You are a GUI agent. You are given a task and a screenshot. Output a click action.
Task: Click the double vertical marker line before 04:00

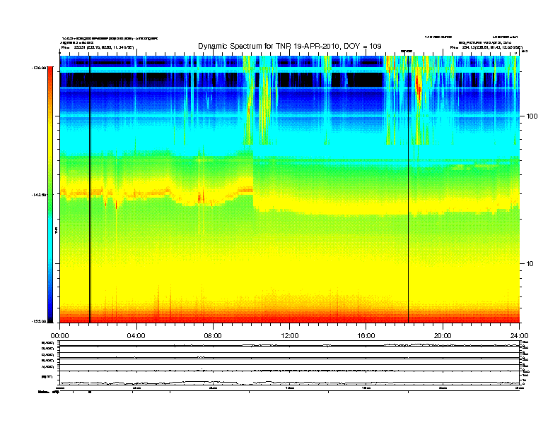click(90, 189)
